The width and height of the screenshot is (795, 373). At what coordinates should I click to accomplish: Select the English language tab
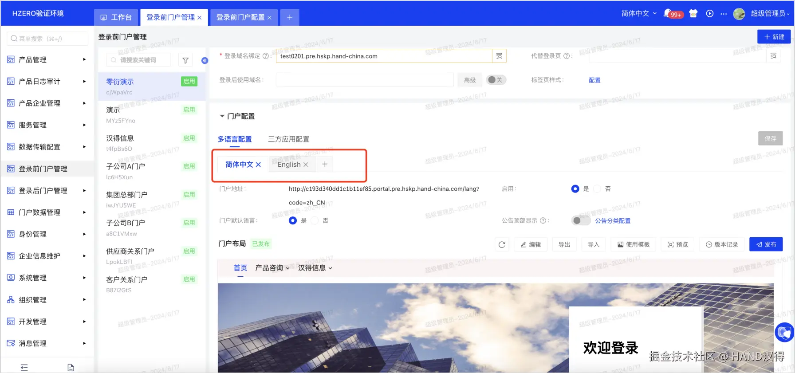(289, 165)
